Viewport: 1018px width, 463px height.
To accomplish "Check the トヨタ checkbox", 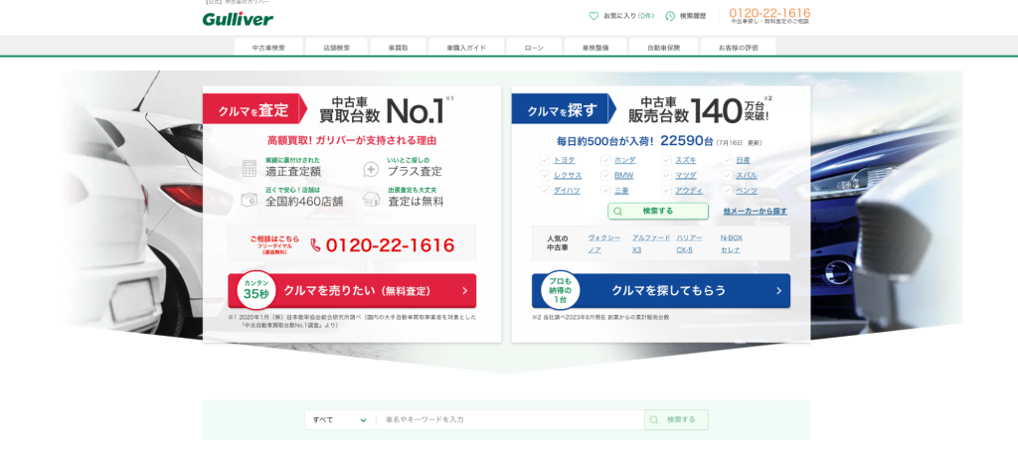I will (x=544, y=160).
